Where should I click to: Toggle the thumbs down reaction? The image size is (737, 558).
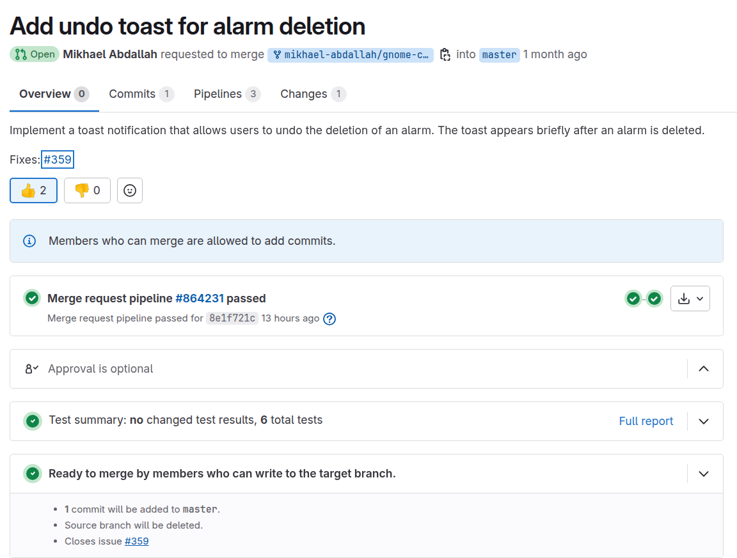pyautogui.click(x=88, y=190)
